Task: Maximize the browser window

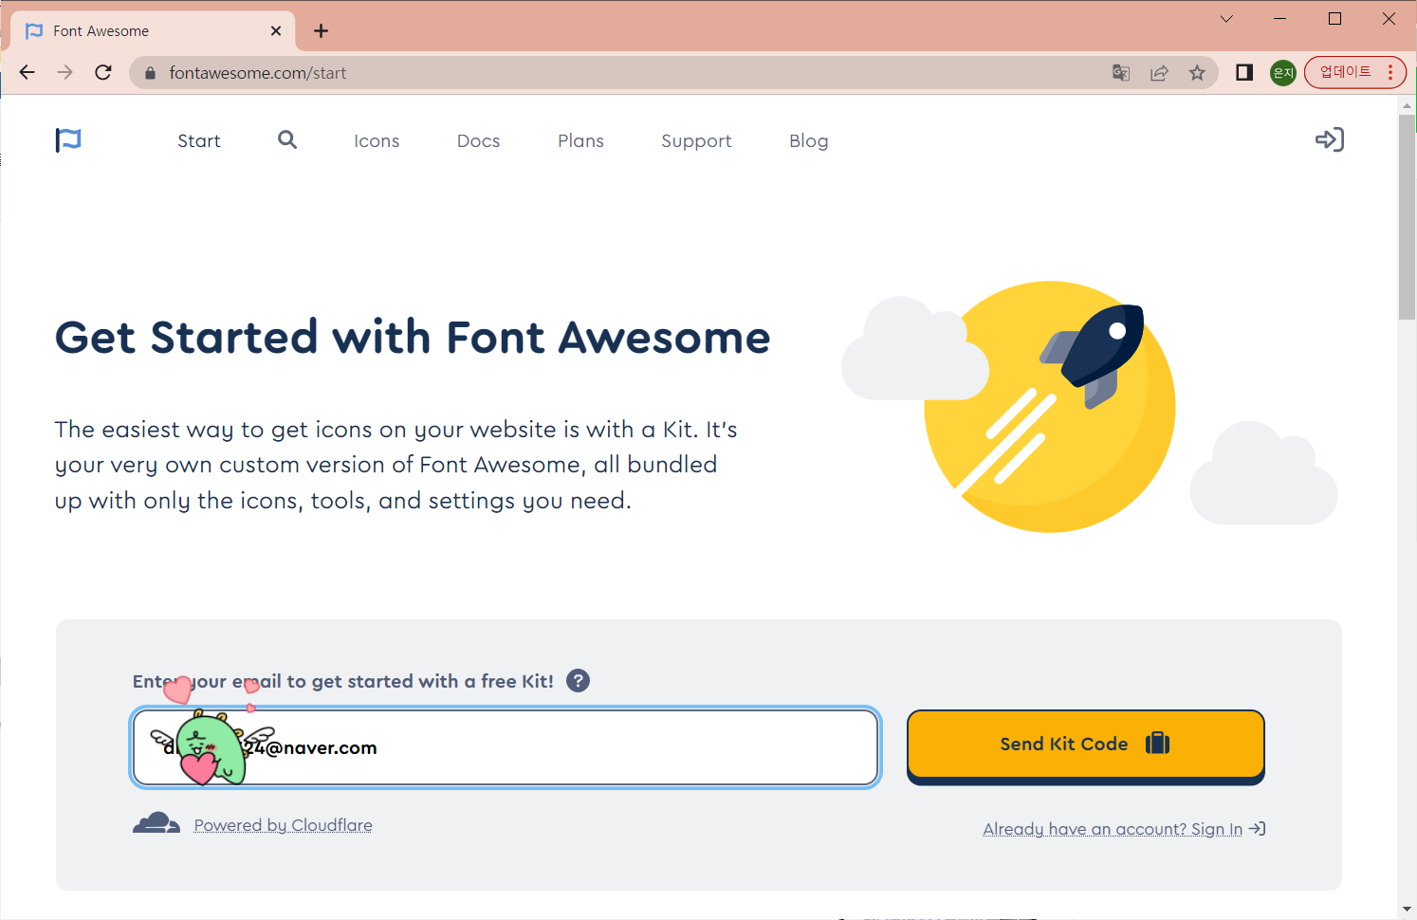Action: tap(1334, 19)
